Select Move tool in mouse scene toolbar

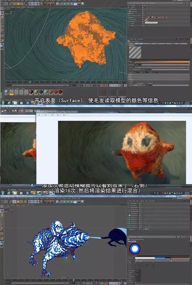(x=14, y=201)
